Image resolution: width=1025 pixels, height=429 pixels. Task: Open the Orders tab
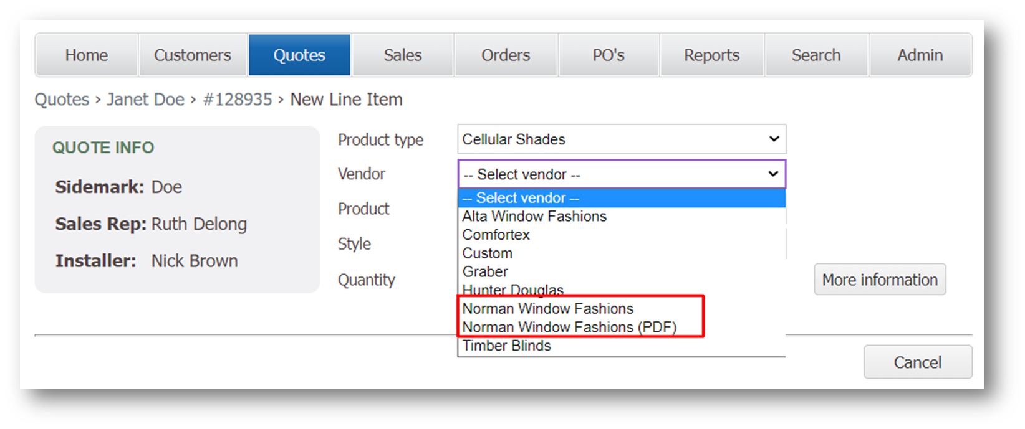(505, 55)
